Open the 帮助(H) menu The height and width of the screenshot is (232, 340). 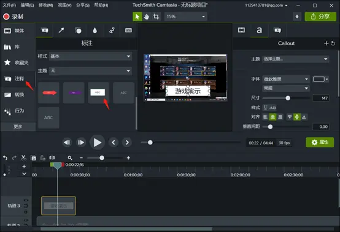coord(101,5)
